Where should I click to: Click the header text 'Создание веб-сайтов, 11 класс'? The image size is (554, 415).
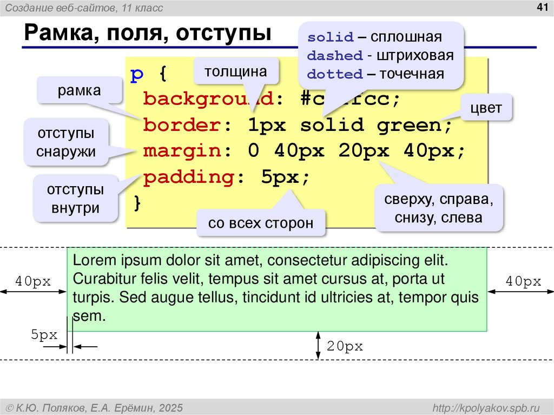tap(84, 8)
